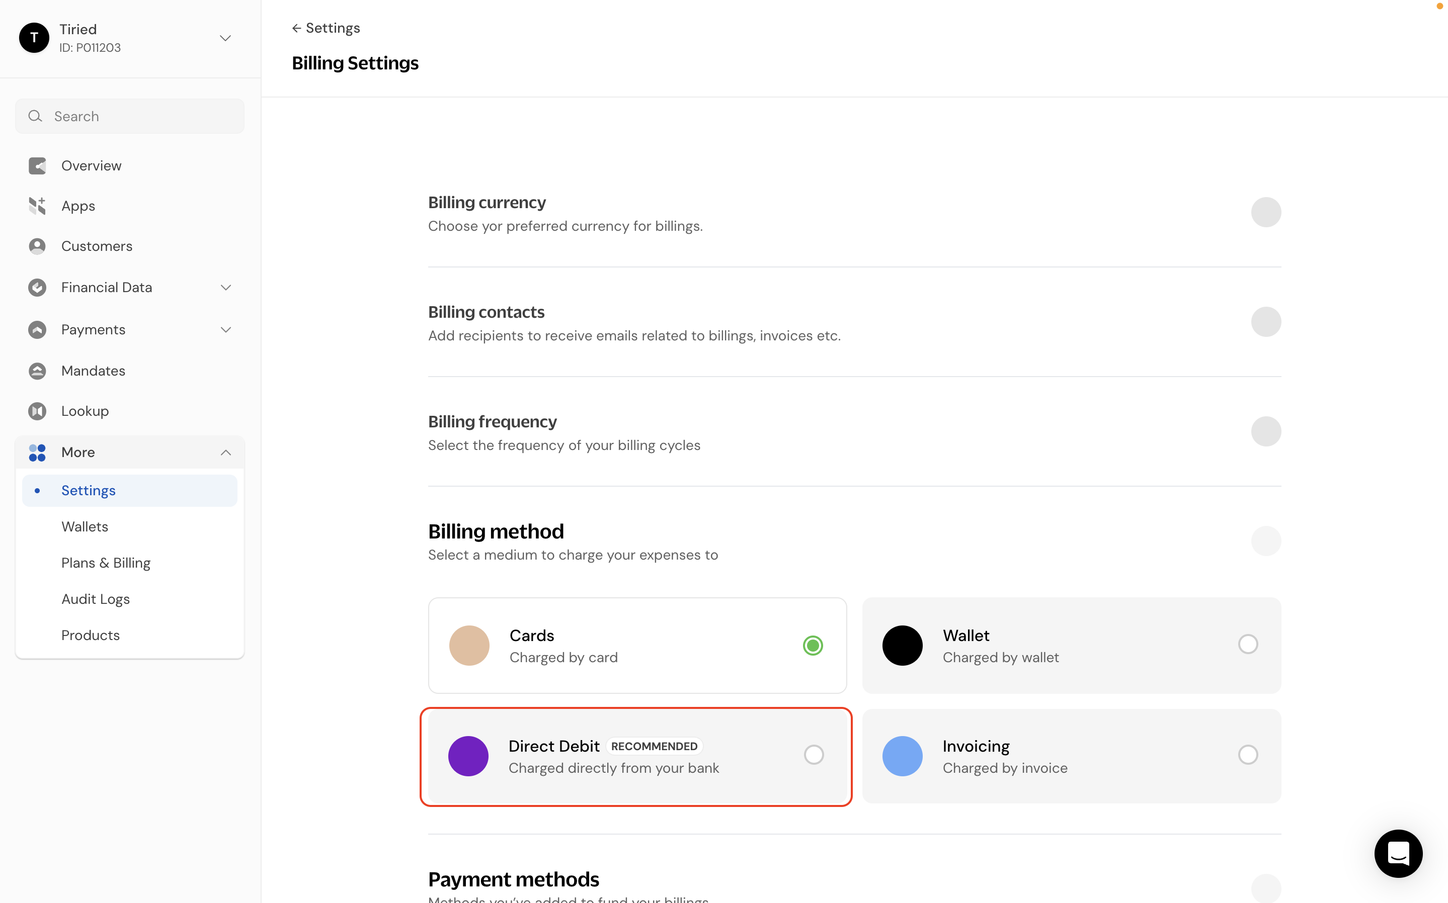Click the Mandates icon in sidebar
Viewport: 1448px width, 903px height.
point(37,371)
